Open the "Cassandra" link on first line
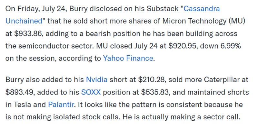 [x=202, y=9]
